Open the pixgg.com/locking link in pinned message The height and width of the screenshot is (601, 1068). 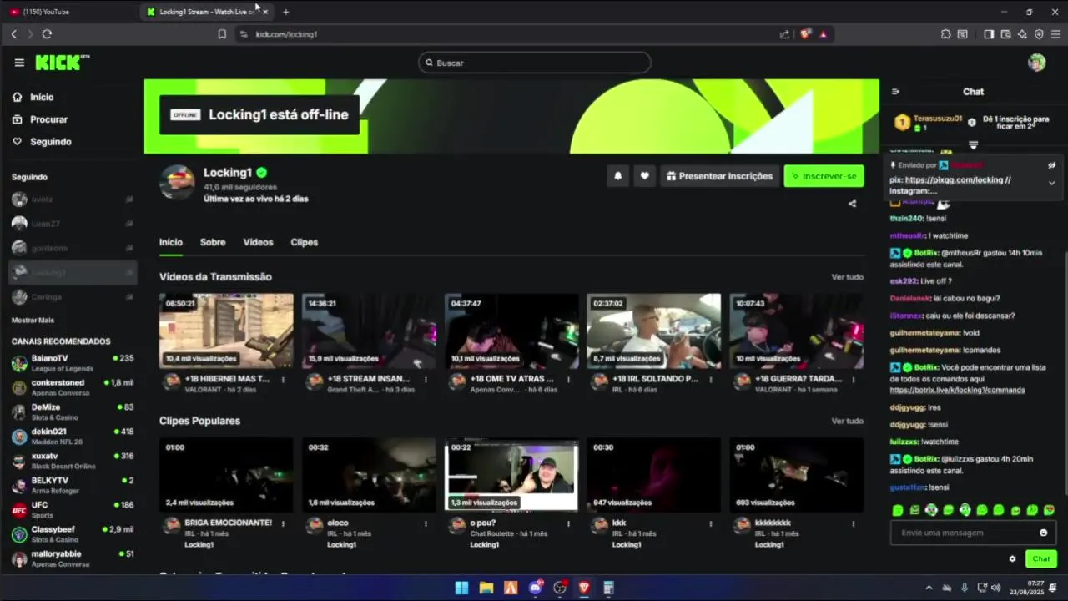click(x=955, y=179)
